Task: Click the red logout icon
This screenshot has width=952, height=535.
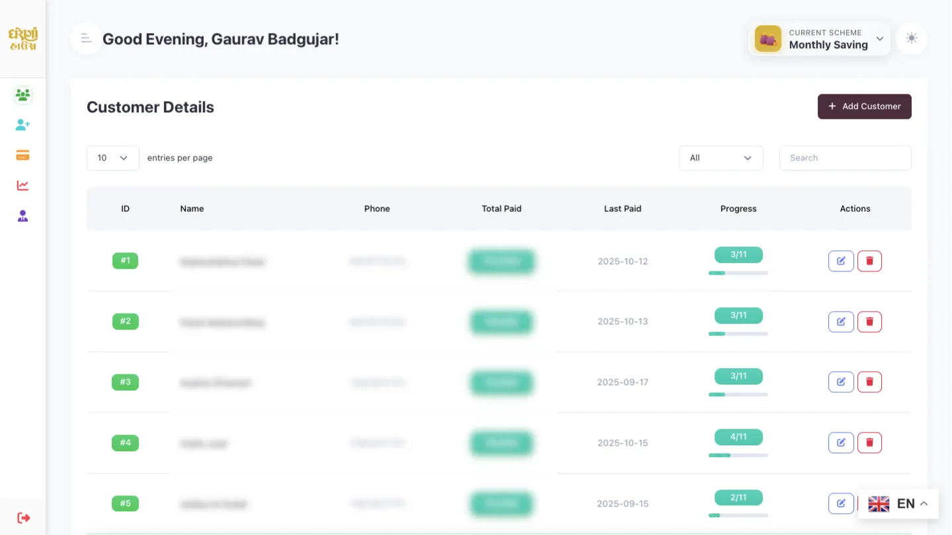Action: click(23, 518)
